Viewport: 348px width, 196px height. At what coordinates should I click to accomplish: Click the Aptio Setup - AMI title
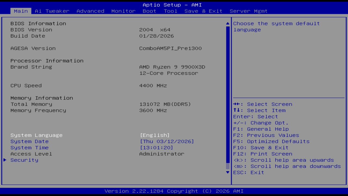172,5
